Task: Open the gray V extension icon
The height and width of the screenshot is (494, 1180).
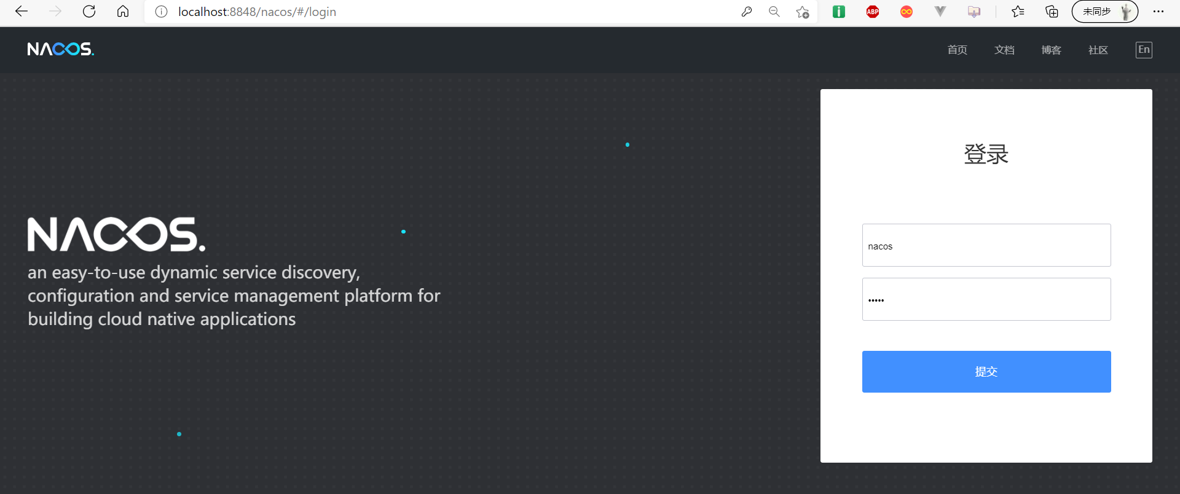Action: point(940,12)
